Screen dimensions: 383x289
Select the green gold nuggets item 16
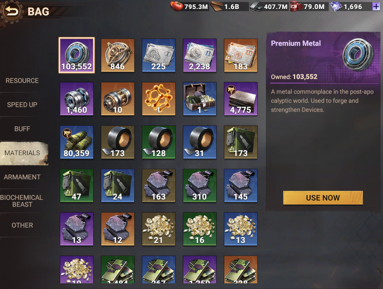point(200,229)
